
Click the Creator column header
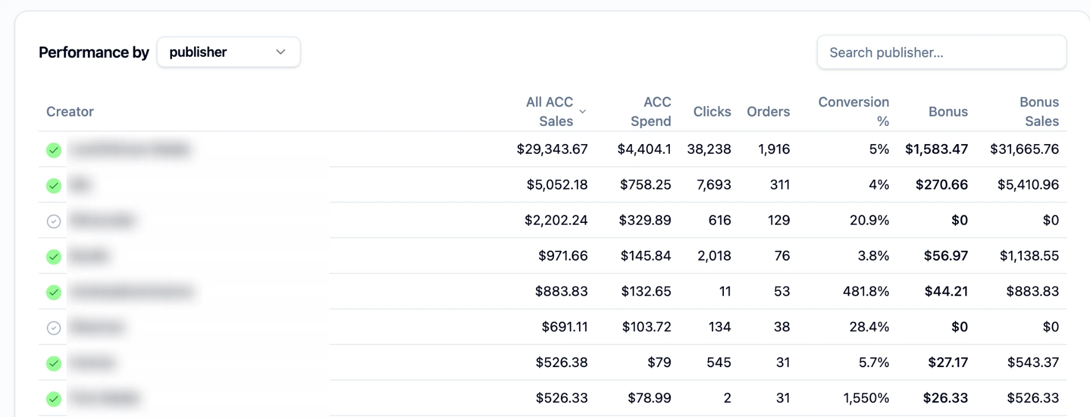point(70,112)
